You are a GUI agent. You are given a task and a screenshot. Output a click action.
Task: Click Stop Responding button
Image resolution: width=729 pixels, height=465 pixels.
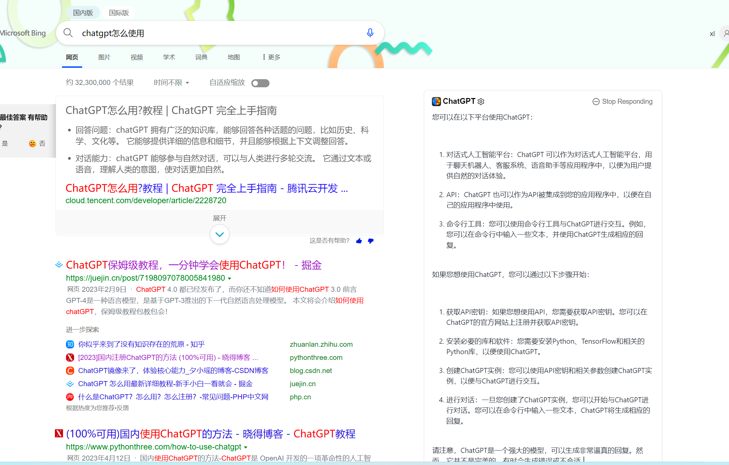pos(622,101)
